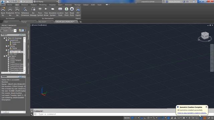Collapse the Plant 3D Drawings tree node

[4, 38]
